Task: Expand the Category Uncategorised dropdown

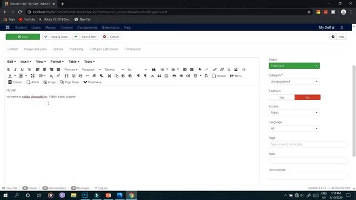Action: (294, 82)
